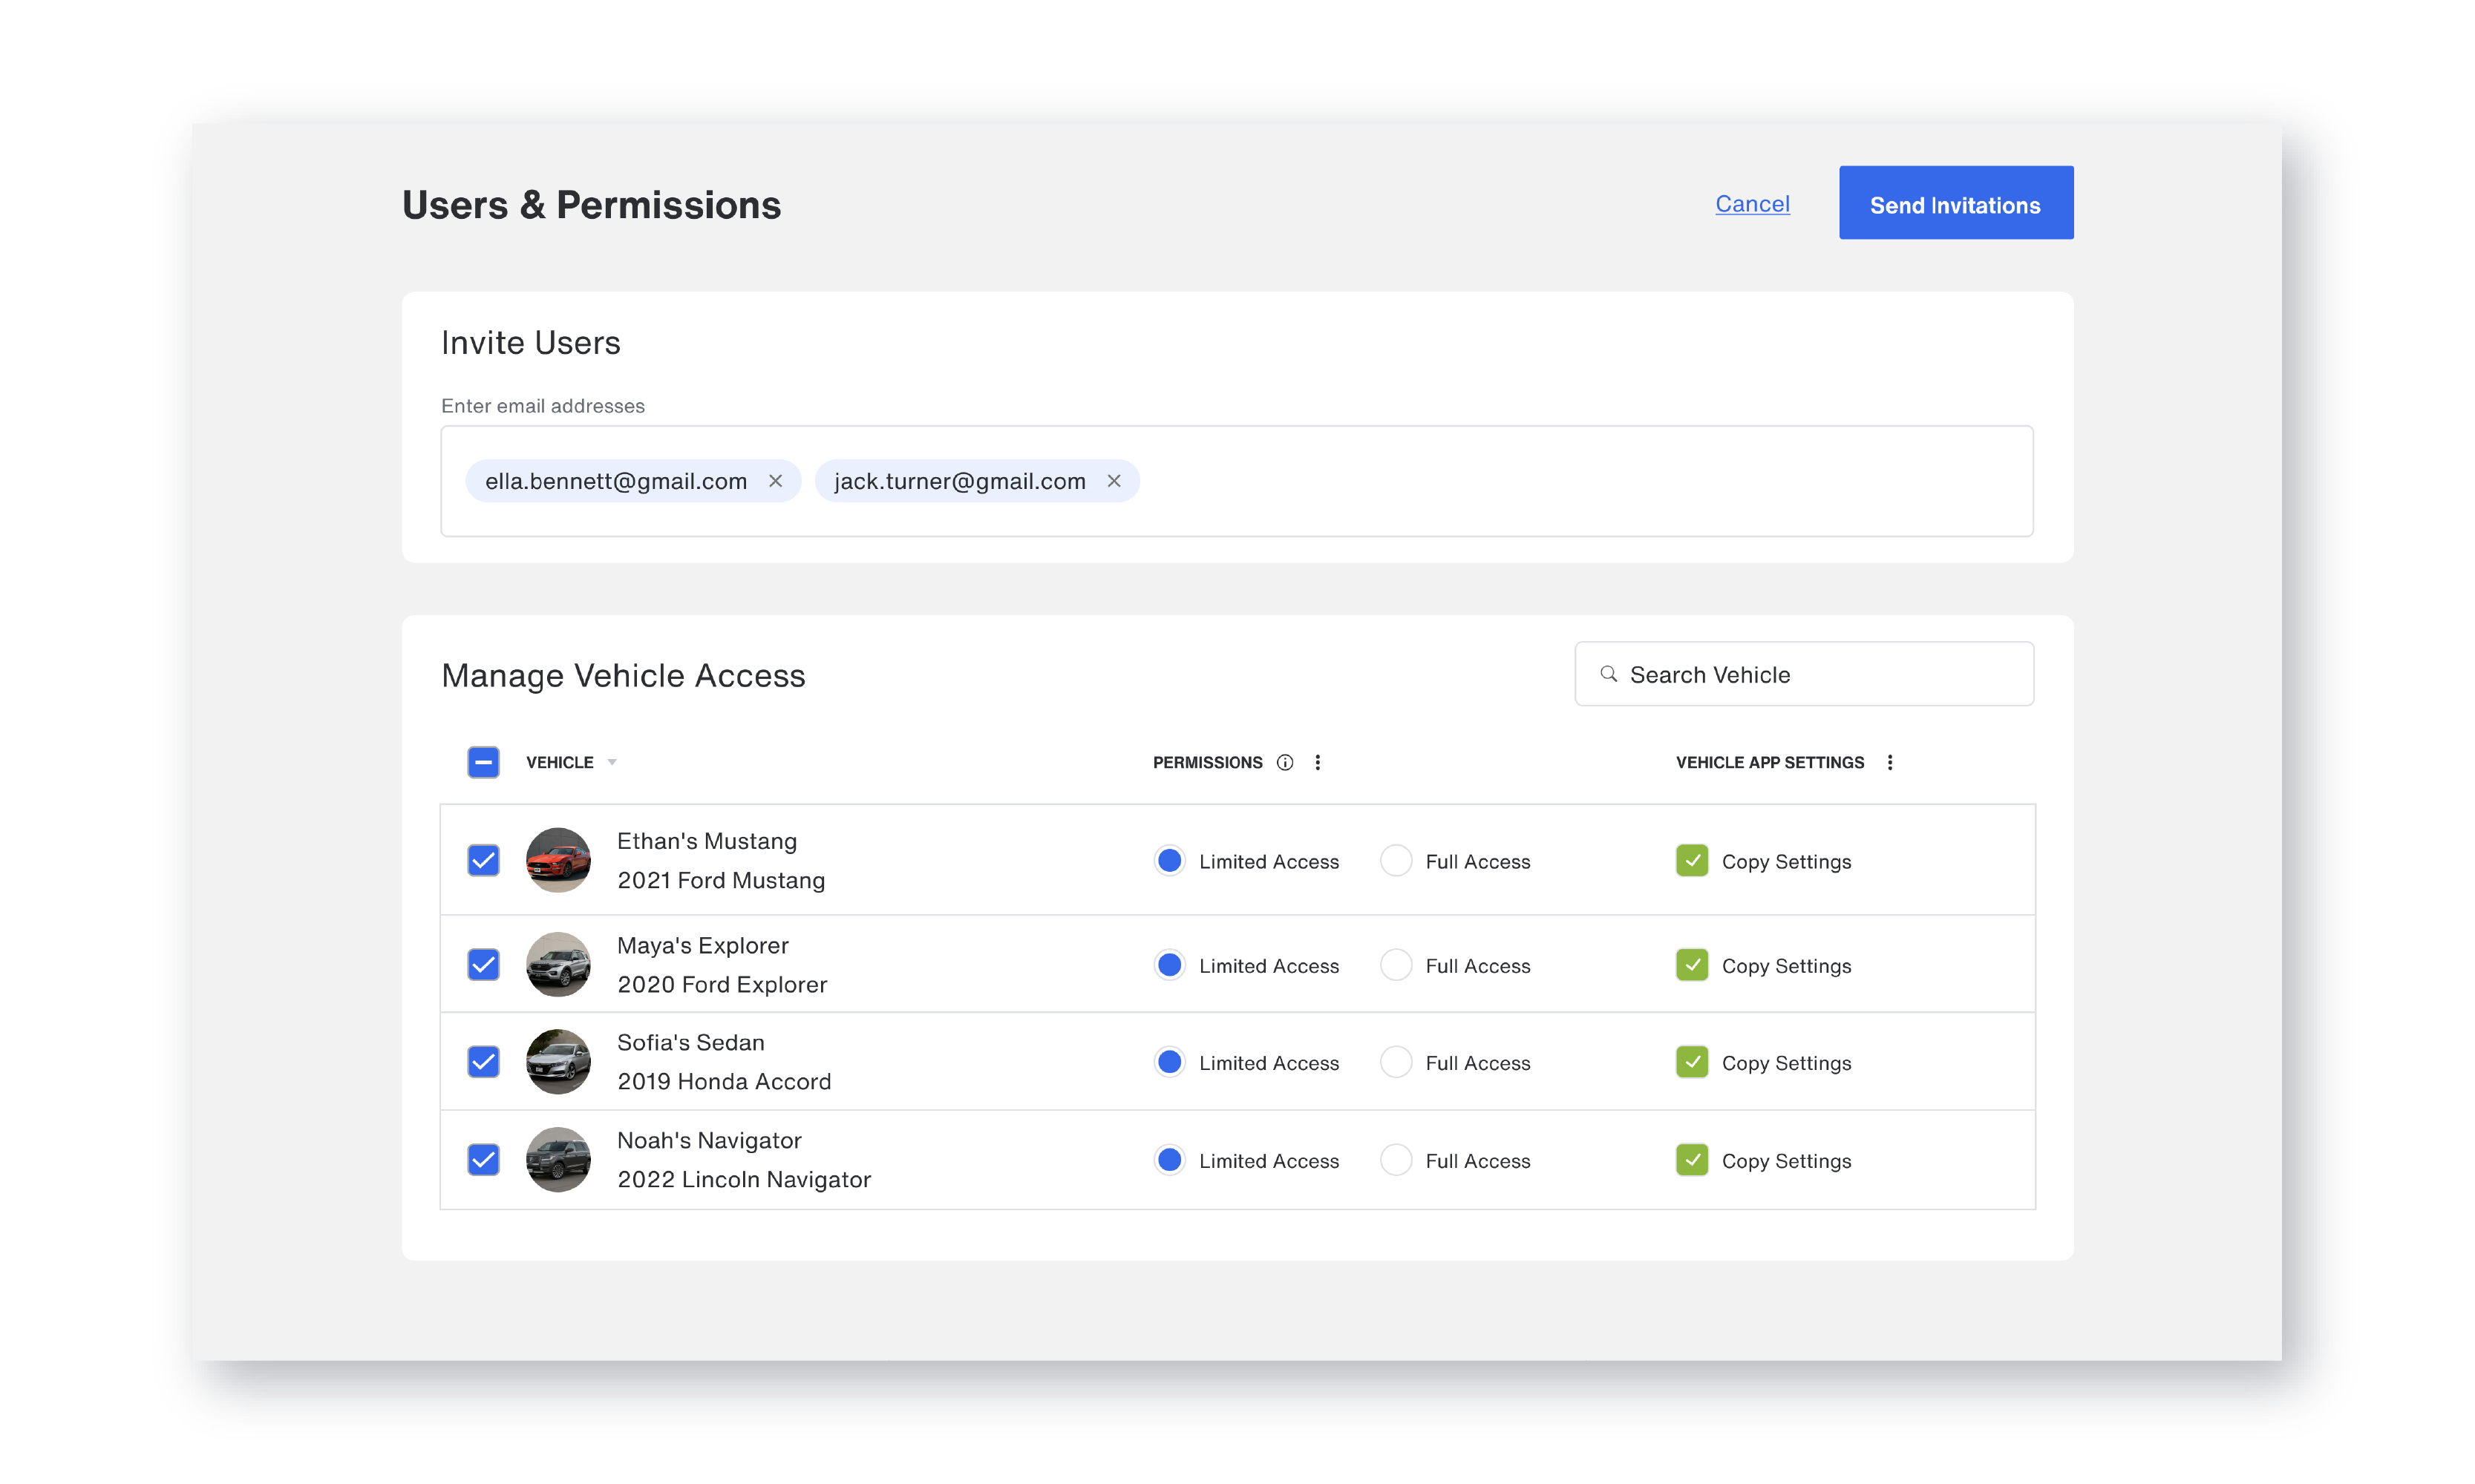Screen dimensions: 2475x1484
Task: Open the Permissions column options menu
Action: [x=1318, y=761]
